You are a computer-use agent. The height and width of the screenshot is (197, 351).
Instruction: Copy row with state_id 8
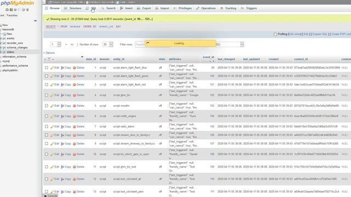tap(66, 135)
